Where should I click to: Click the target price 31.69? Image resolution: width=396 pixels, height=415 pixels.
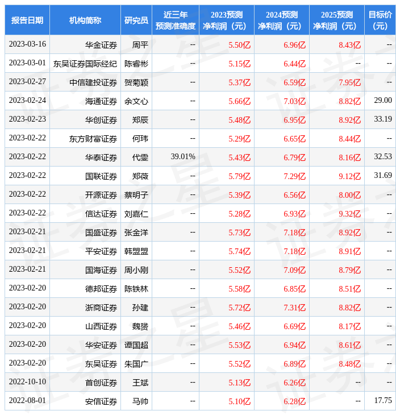[383, 175]
